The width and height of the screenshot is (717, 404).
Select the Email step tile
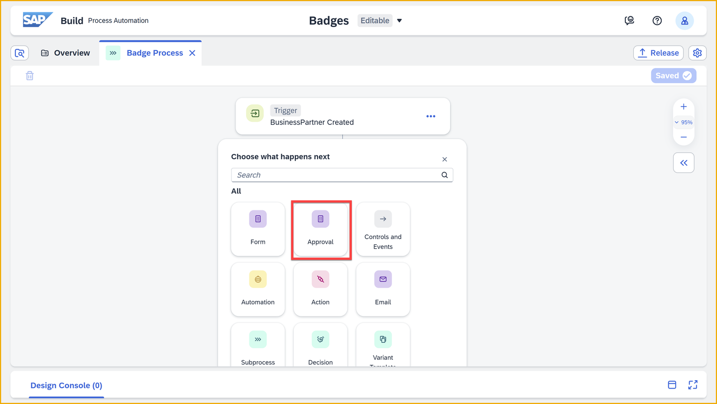coord(383,289)
